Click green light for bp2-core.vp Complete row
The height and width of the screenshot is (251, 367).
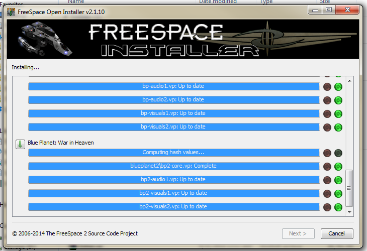pyautogui.click(x=338, y=167)
